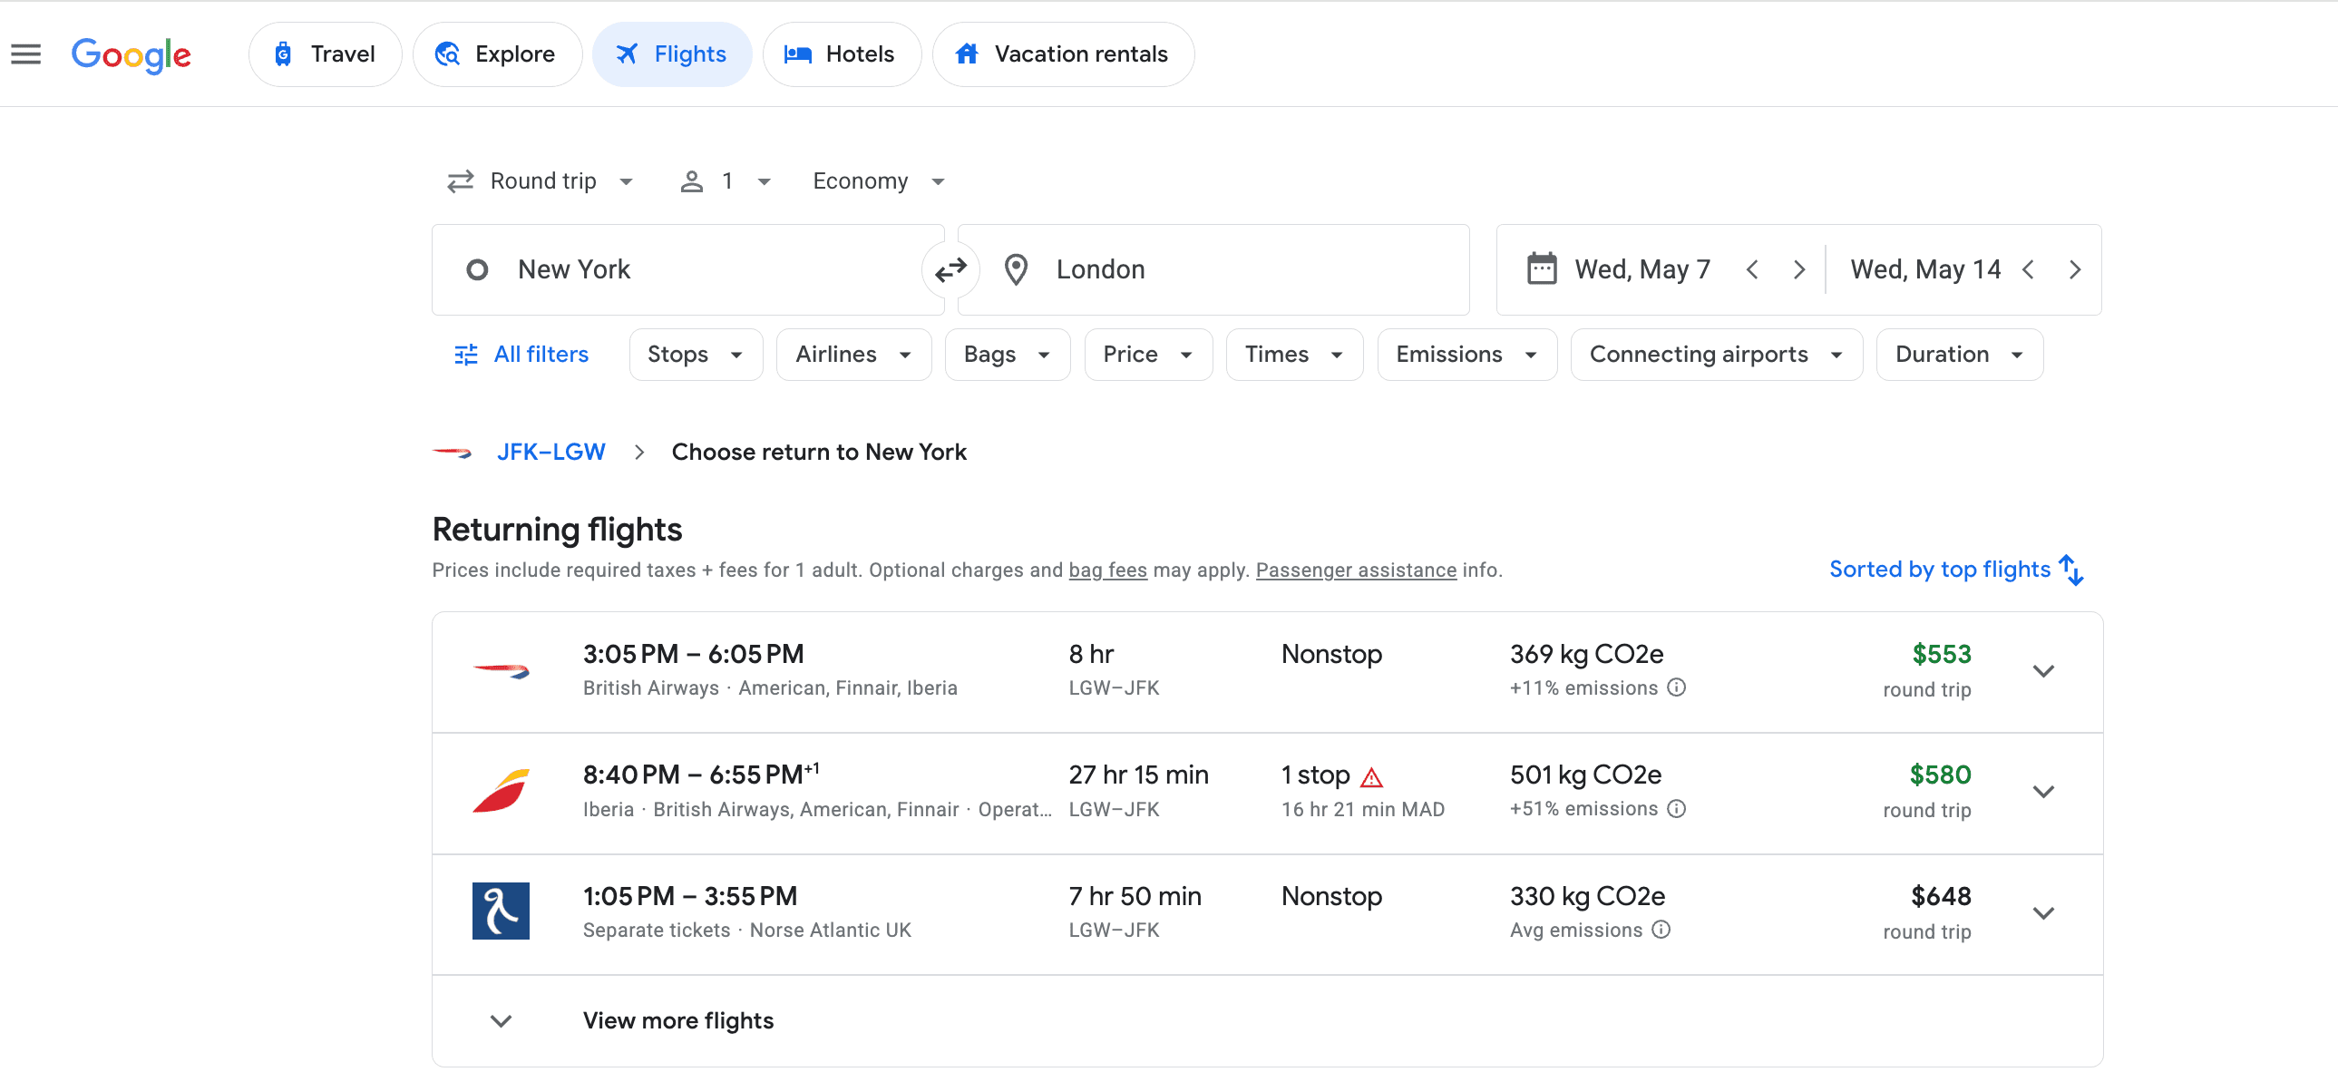Open the bag fees link
This screenshot has height=1072, width=2338.
pos(1107,570)
